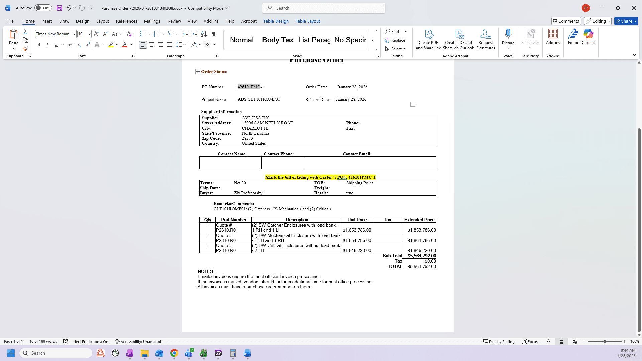Click Create PDF and Share link
This screenshot has height=361, width=642.
pyautogui.click(x=428, y=39)
